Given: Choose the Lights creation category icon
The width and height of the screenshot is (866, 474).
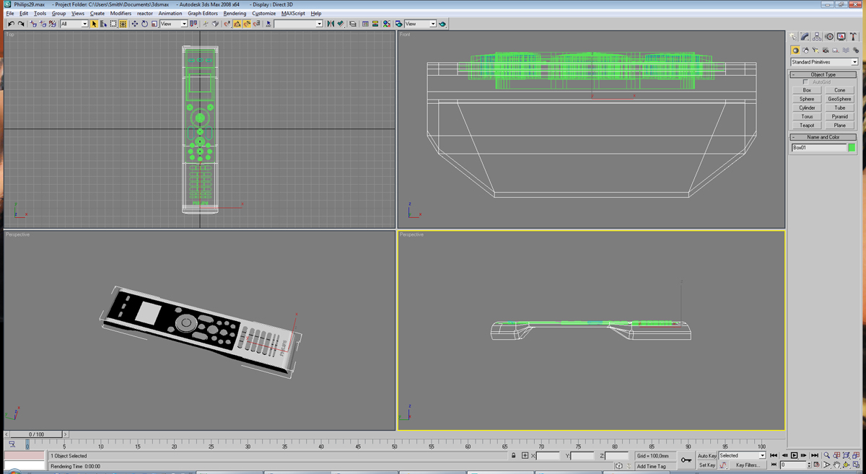Looking at the screenshot, I should tap(815, 51).
